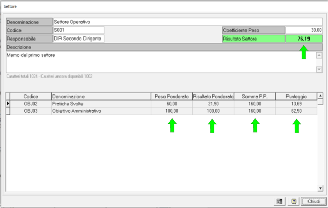Select the row indicator arrow for OBJ02
The image size is (328, 208).
(8, 104)
